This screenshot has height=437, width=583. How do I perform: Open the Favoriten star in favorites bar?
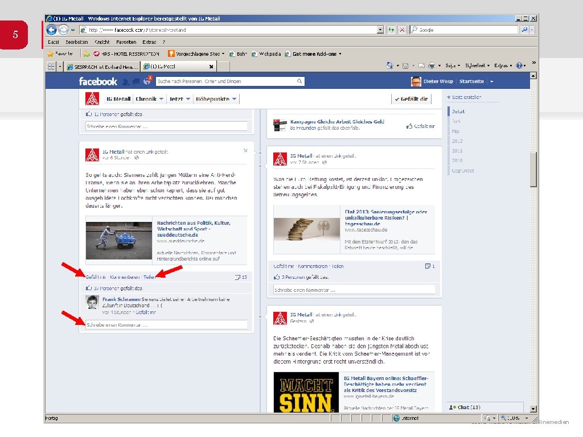(x=51, y=54)
